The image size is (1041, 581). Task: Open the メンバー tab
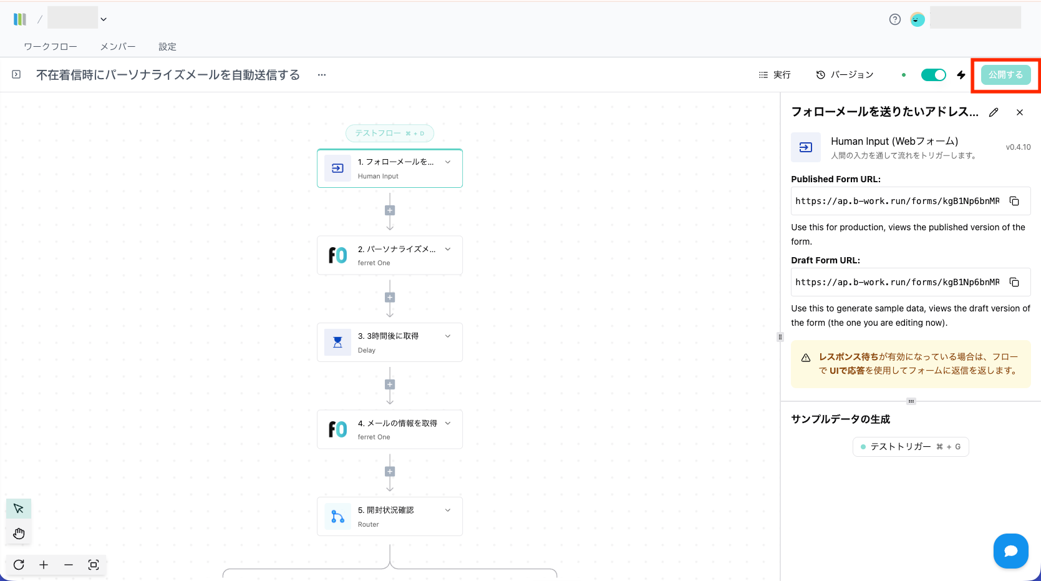(118, 47)
